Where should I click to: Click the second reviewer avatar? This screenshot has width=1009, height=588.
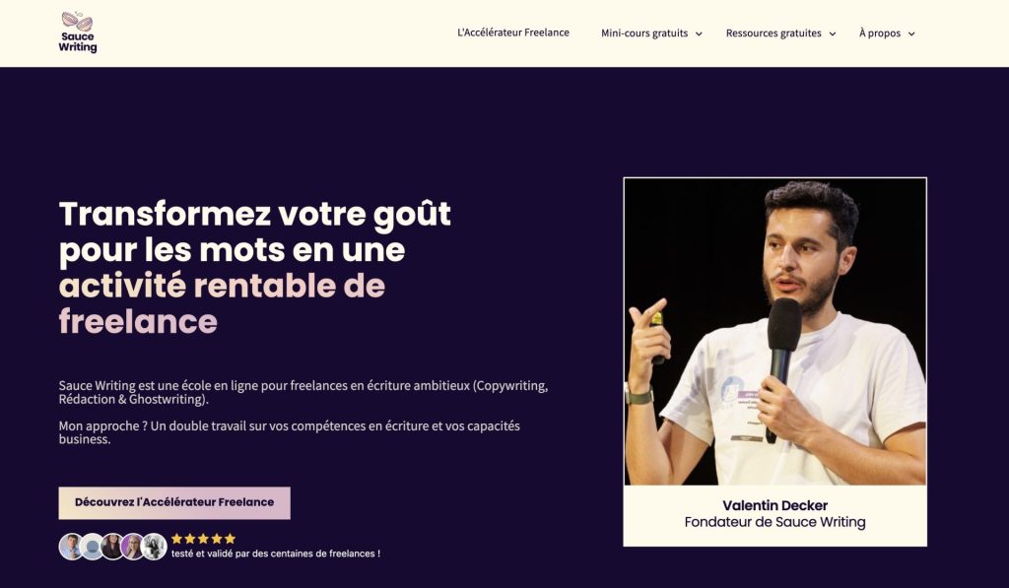[92, 547]
